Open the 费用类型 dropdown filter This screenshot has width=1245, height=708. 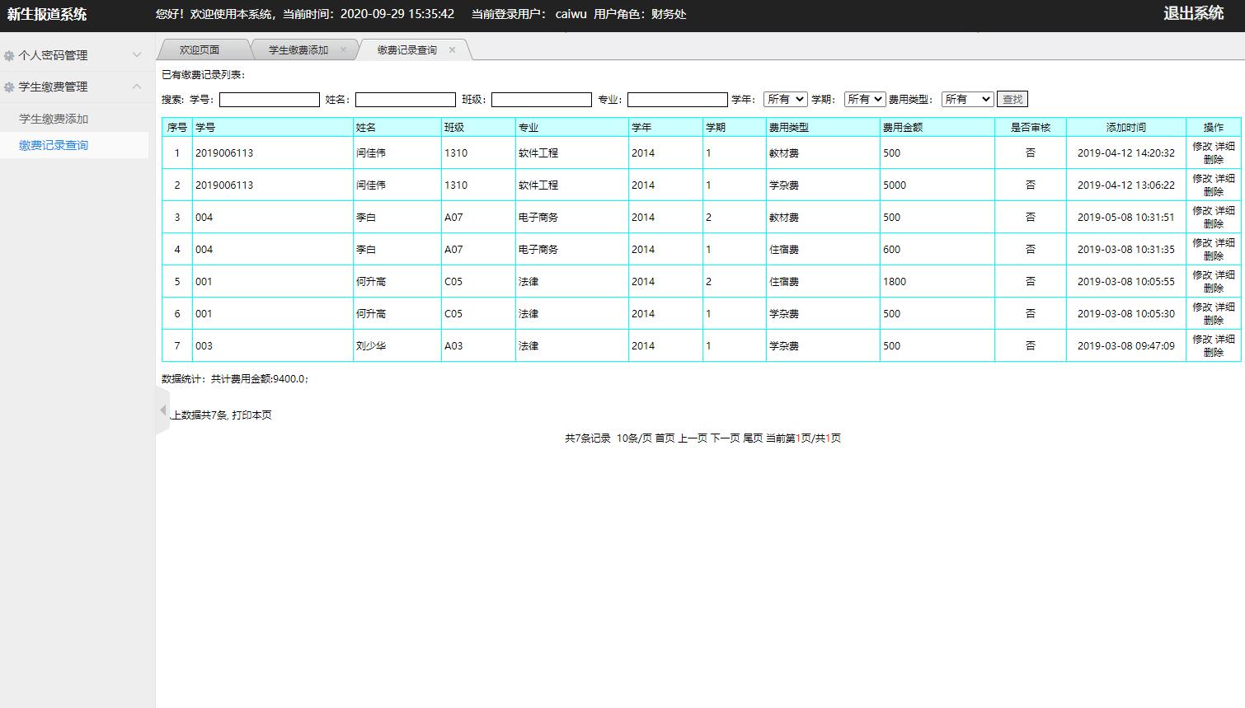point(967,99)
